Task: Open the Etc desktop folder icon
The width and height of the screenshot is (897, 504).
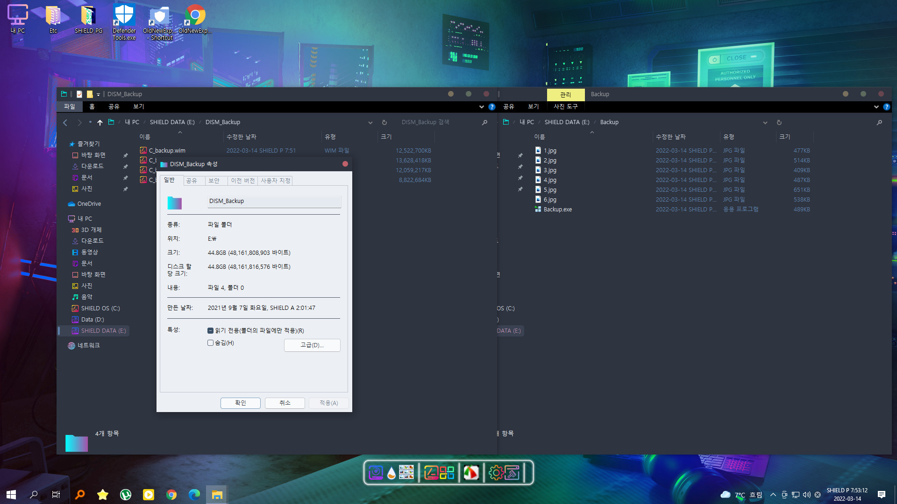Action: [53, 19]
